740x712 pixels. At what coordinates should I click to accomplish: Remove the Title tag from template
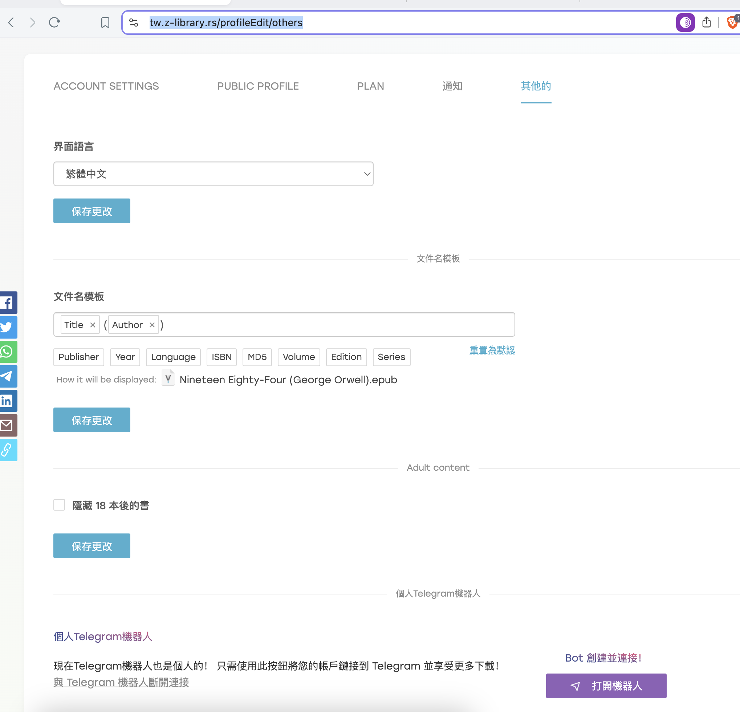coord(93,325)
